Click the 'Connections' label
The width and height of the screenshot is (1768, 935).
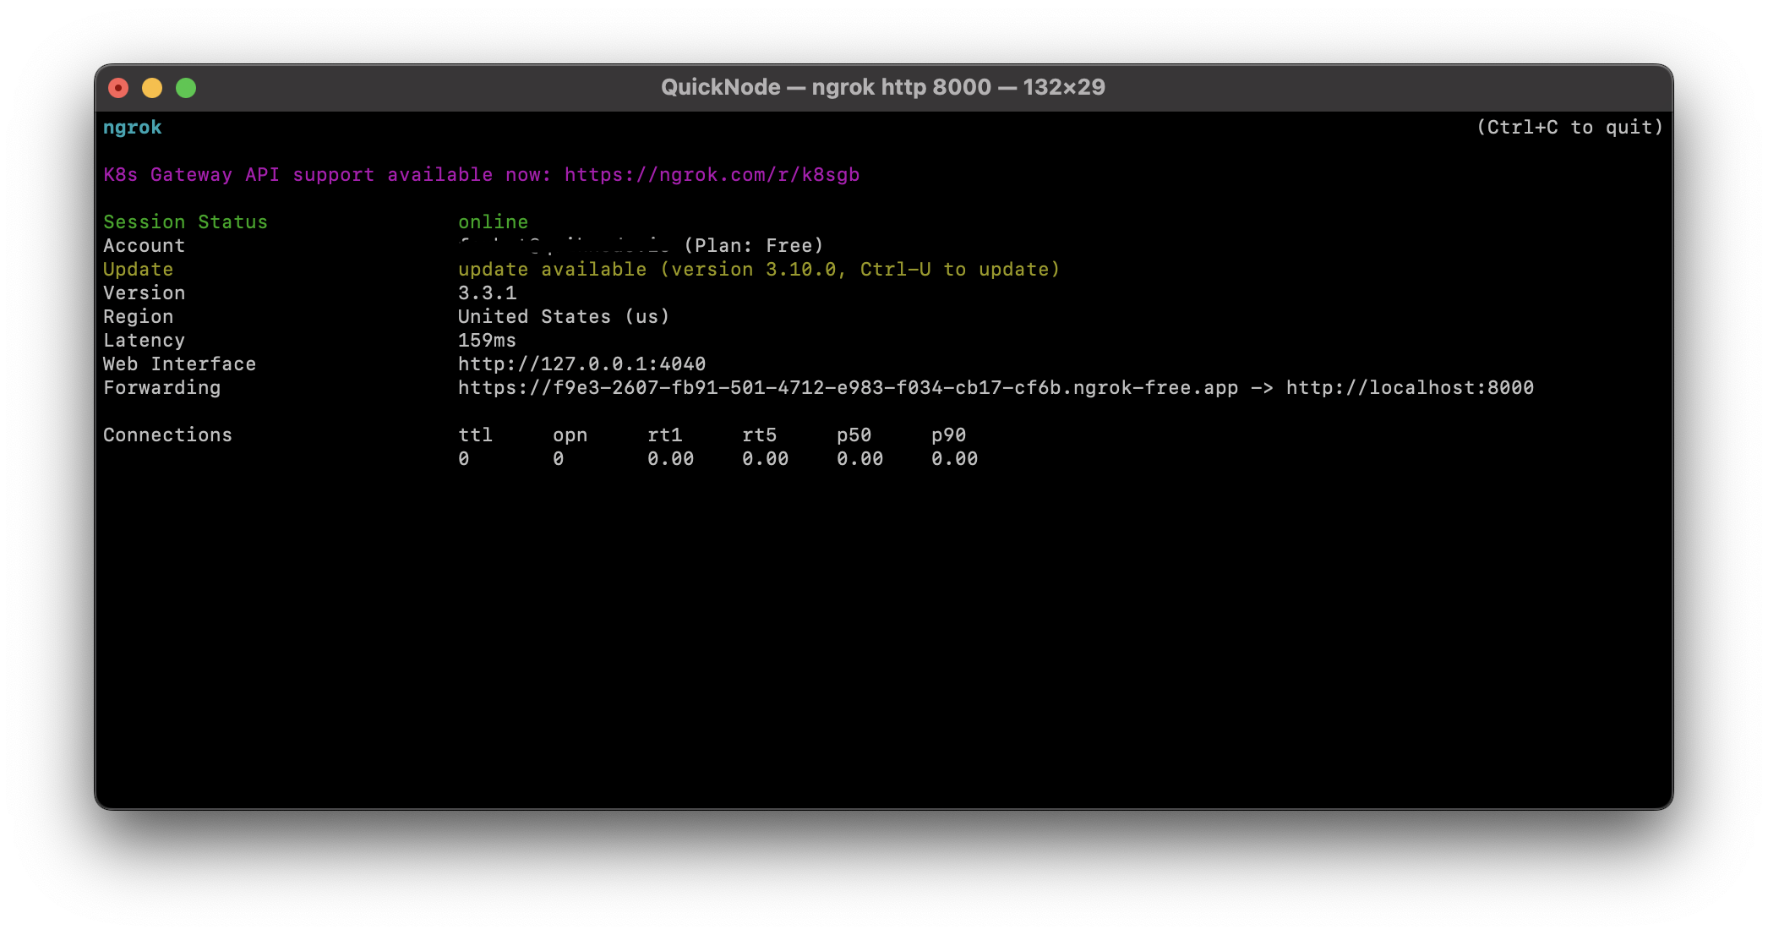tap(167, 435)
